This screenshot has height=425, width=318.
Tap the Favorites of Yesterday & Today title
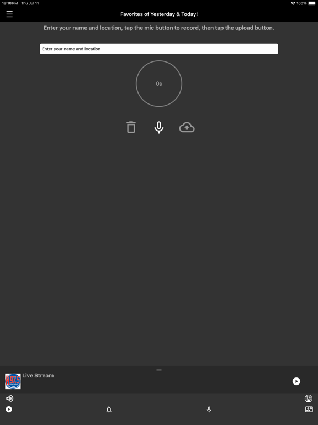coord(159,14)
